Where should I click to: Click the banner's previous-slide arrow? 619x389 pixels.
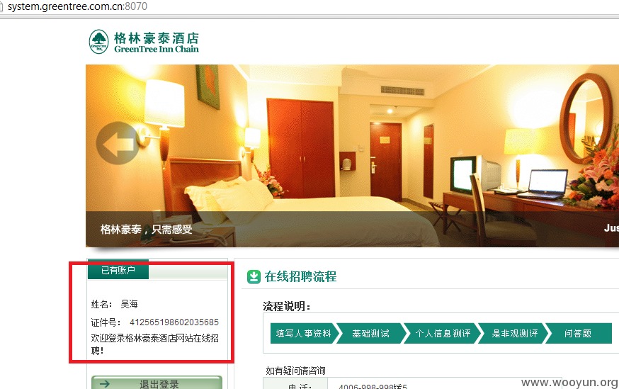pyautogui.click(x=118, y=143)
